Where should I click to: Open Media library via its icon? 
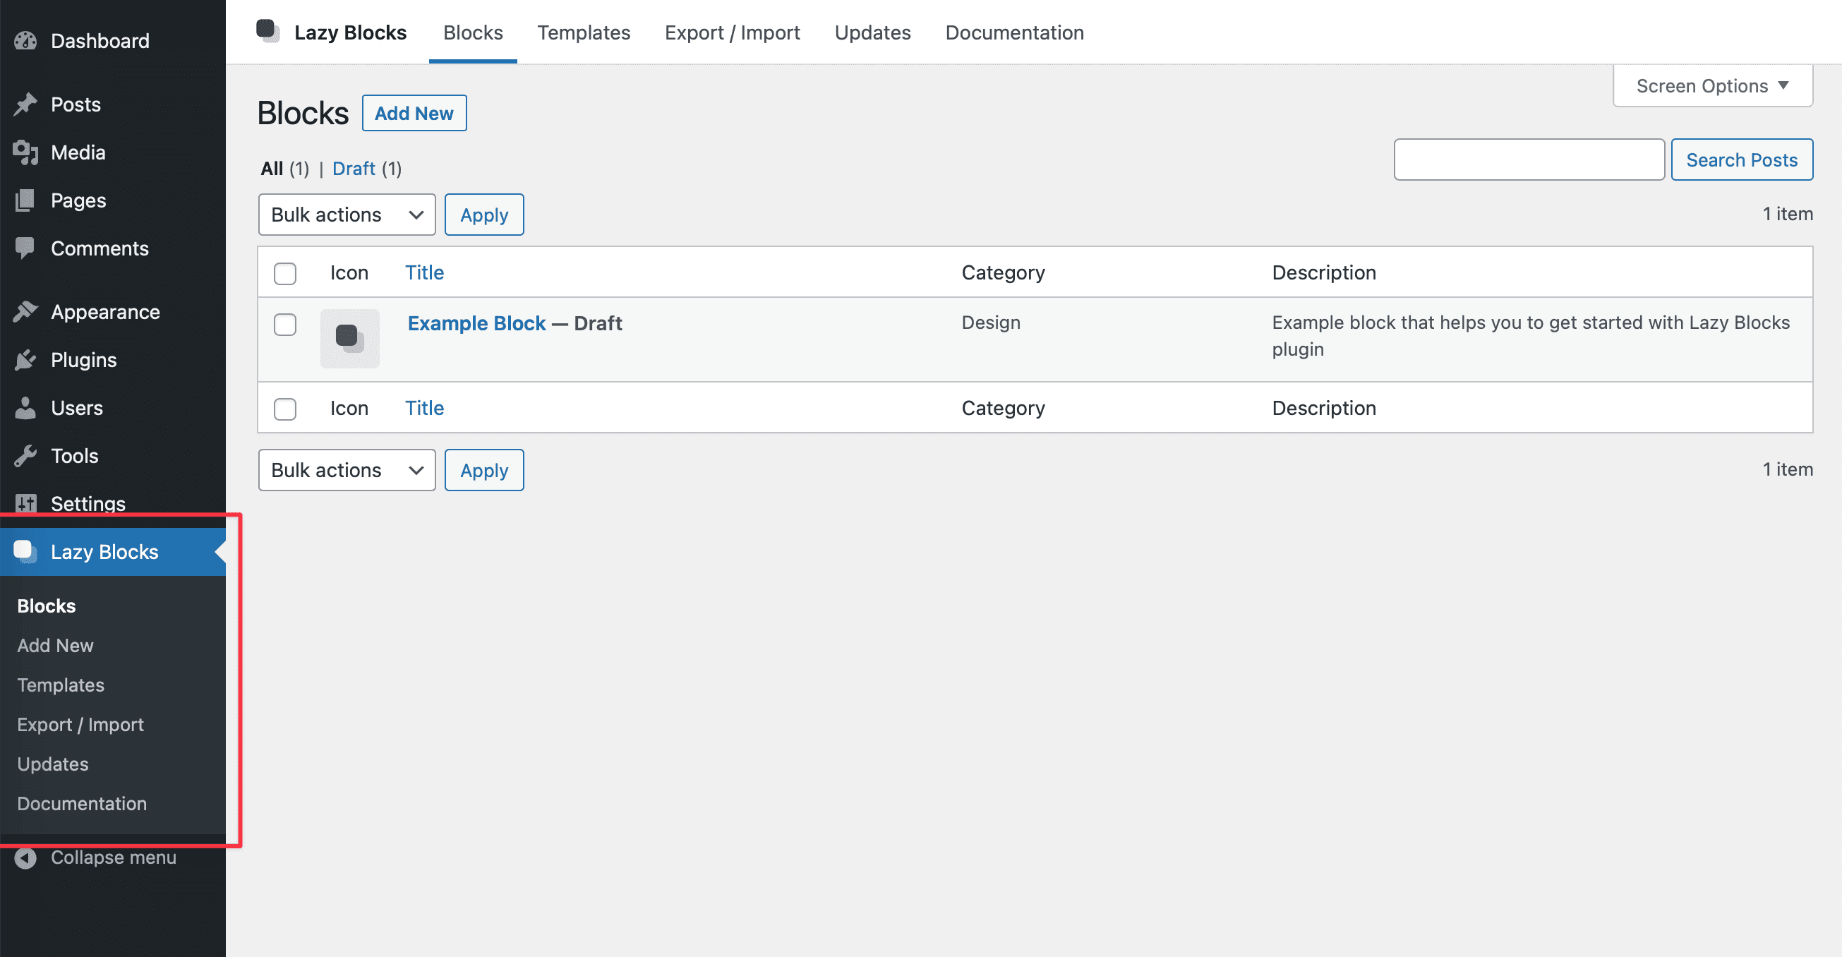coord(25,152)
